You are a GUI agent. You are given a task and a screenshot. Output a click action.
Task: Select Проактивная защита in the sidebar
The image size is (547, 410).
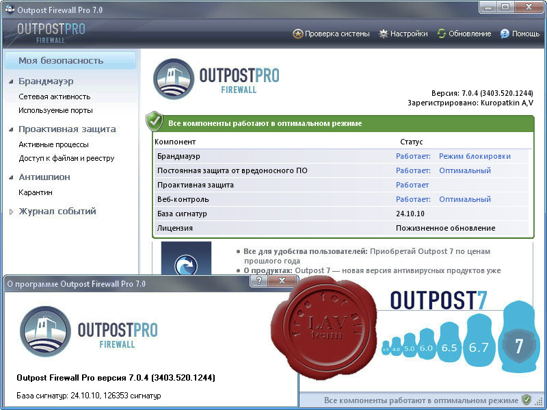(67, 129)
